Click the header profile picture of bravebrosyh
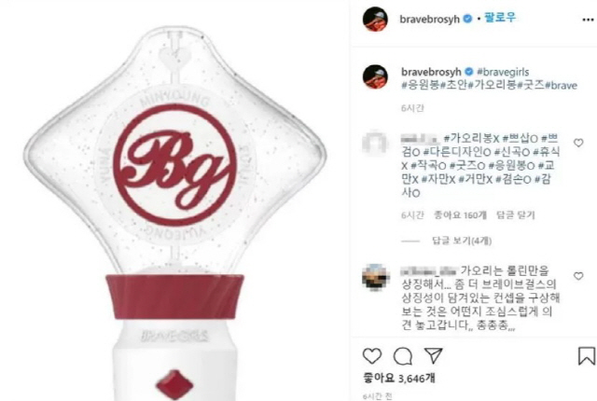The height and width of the screenshot is (401, 597). [375, 19]
